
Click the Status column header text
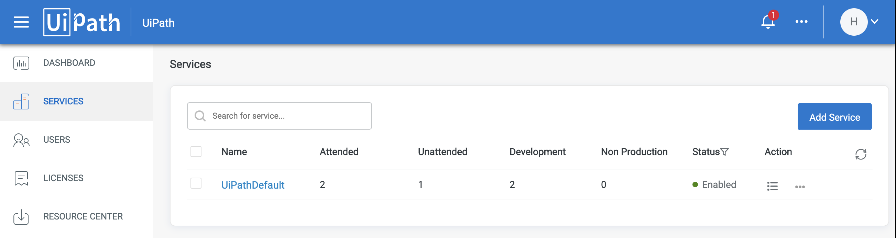point(706,152)
